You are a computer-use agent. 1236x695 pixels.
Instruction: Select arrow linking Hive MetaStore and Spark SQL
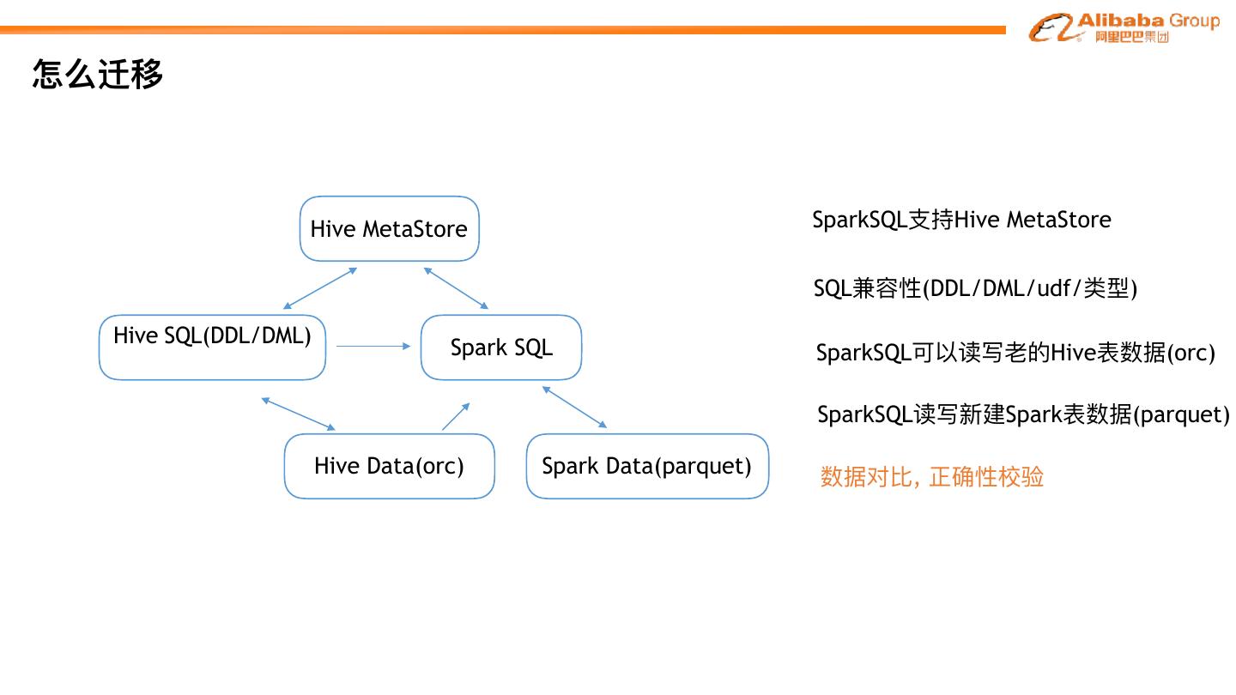click(x=456, y=288)
